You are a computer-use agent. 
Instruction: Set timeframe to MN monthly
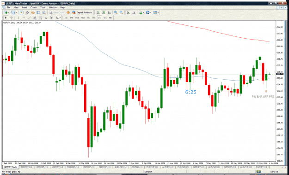[x=111, y=18]
